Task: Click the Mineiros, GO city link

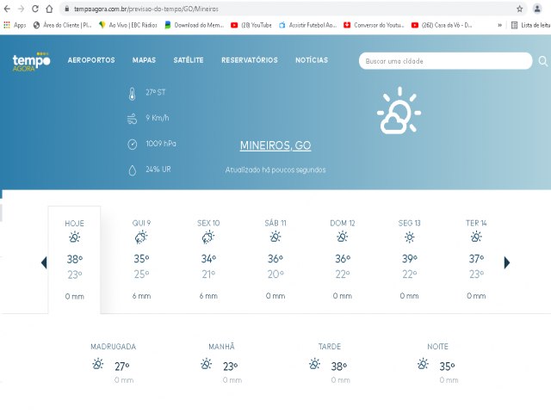Action: click(x=275, y=145)
